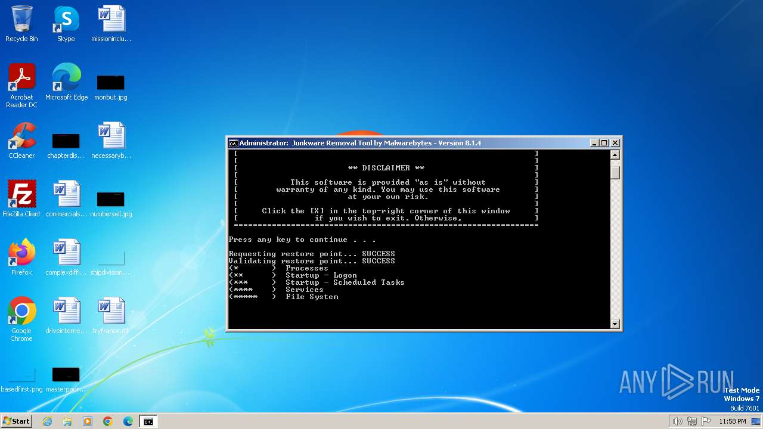This screenshot has height=429, width=763.
Task: Click the console scrollbar down arrow
Action: tap(615, 324)
